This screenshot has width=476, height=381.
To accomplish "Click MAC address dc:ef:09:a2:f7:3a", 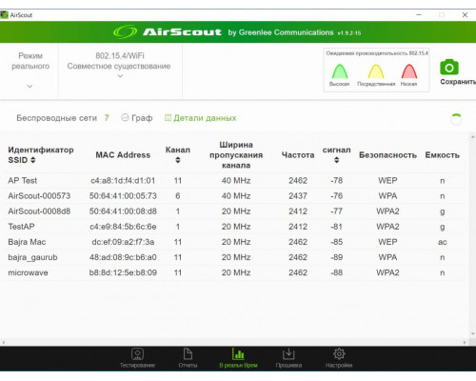I will point(123,242).
